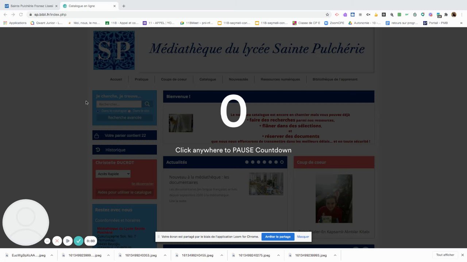Open the Qwant Junior bookmark

(46, 23)
